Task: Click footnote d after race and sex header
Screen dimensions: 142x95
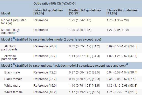Action: click(127, 64)
